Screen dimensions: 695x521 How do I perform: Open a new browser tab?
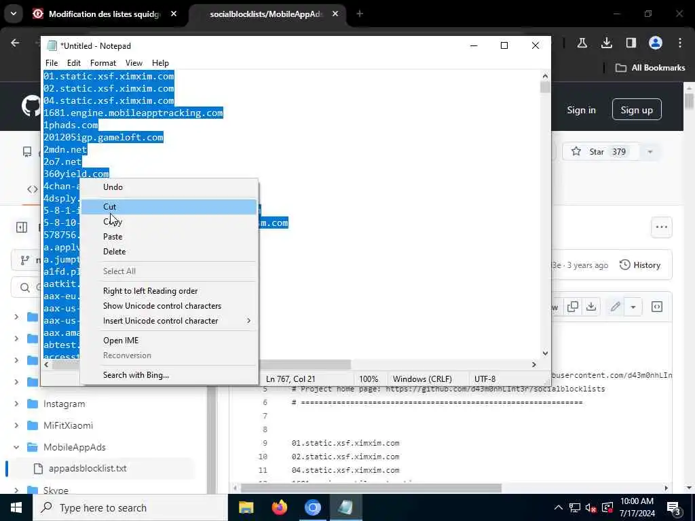click(x=360, y=14)
